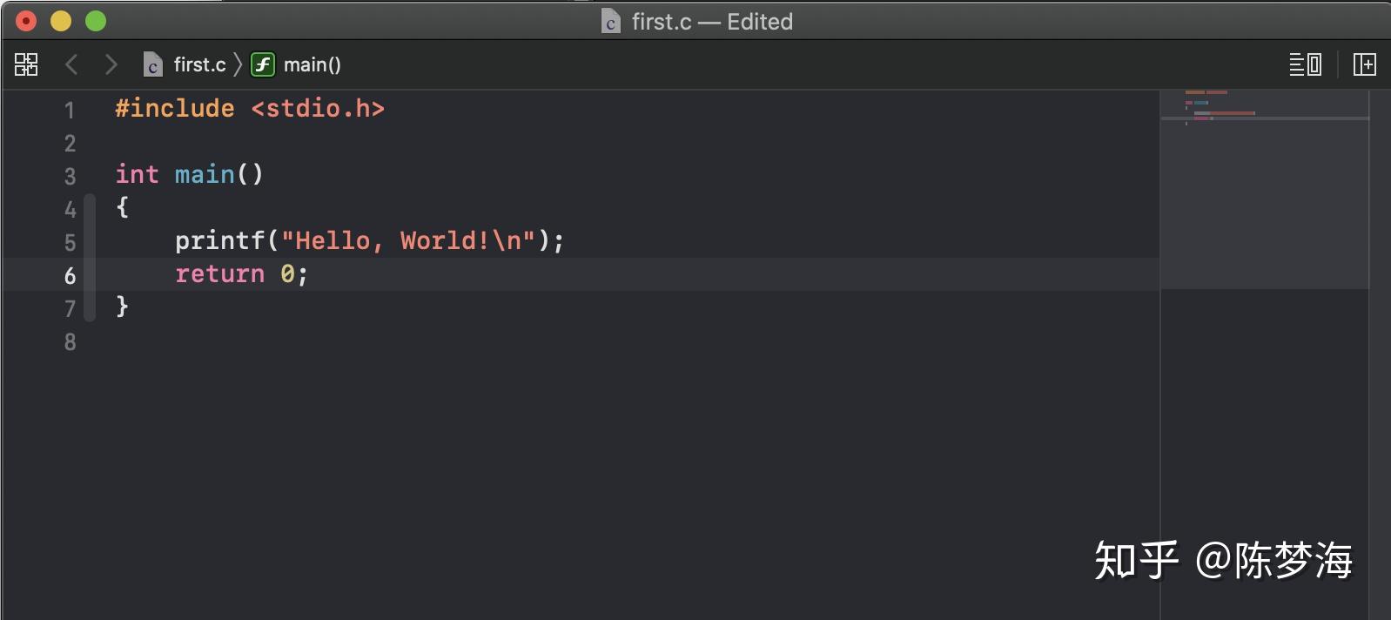This screenshot has width=1391, height=620.
Task: Click the <stdio.h> header name
Action: coord(318,109)
